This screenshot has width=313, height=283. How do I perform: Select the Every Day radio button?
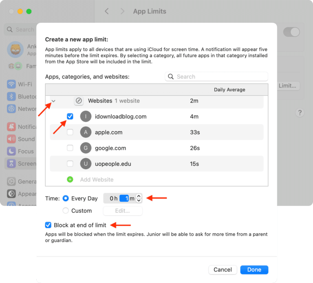(x=66, y=198)
